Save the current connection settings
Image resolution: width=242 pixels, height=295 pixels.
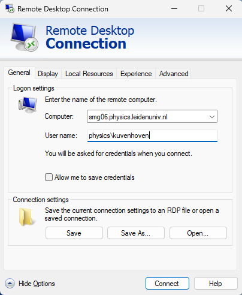pyautogui.click(x=74, y=233)
